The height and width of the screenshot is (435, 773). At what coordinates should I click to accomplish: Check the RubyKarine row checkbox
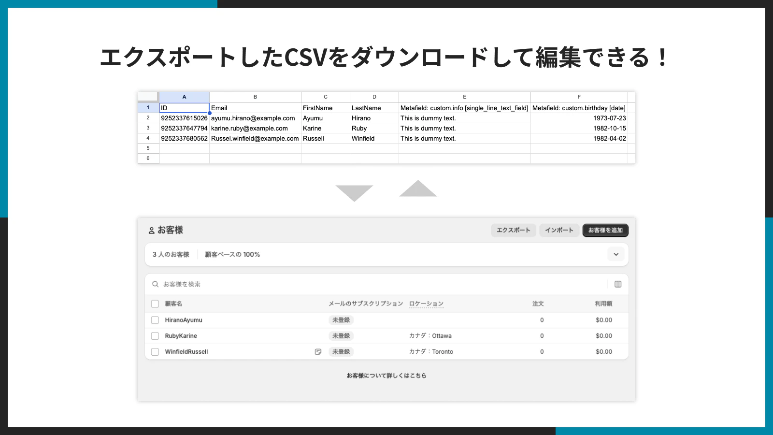(155, 336)
